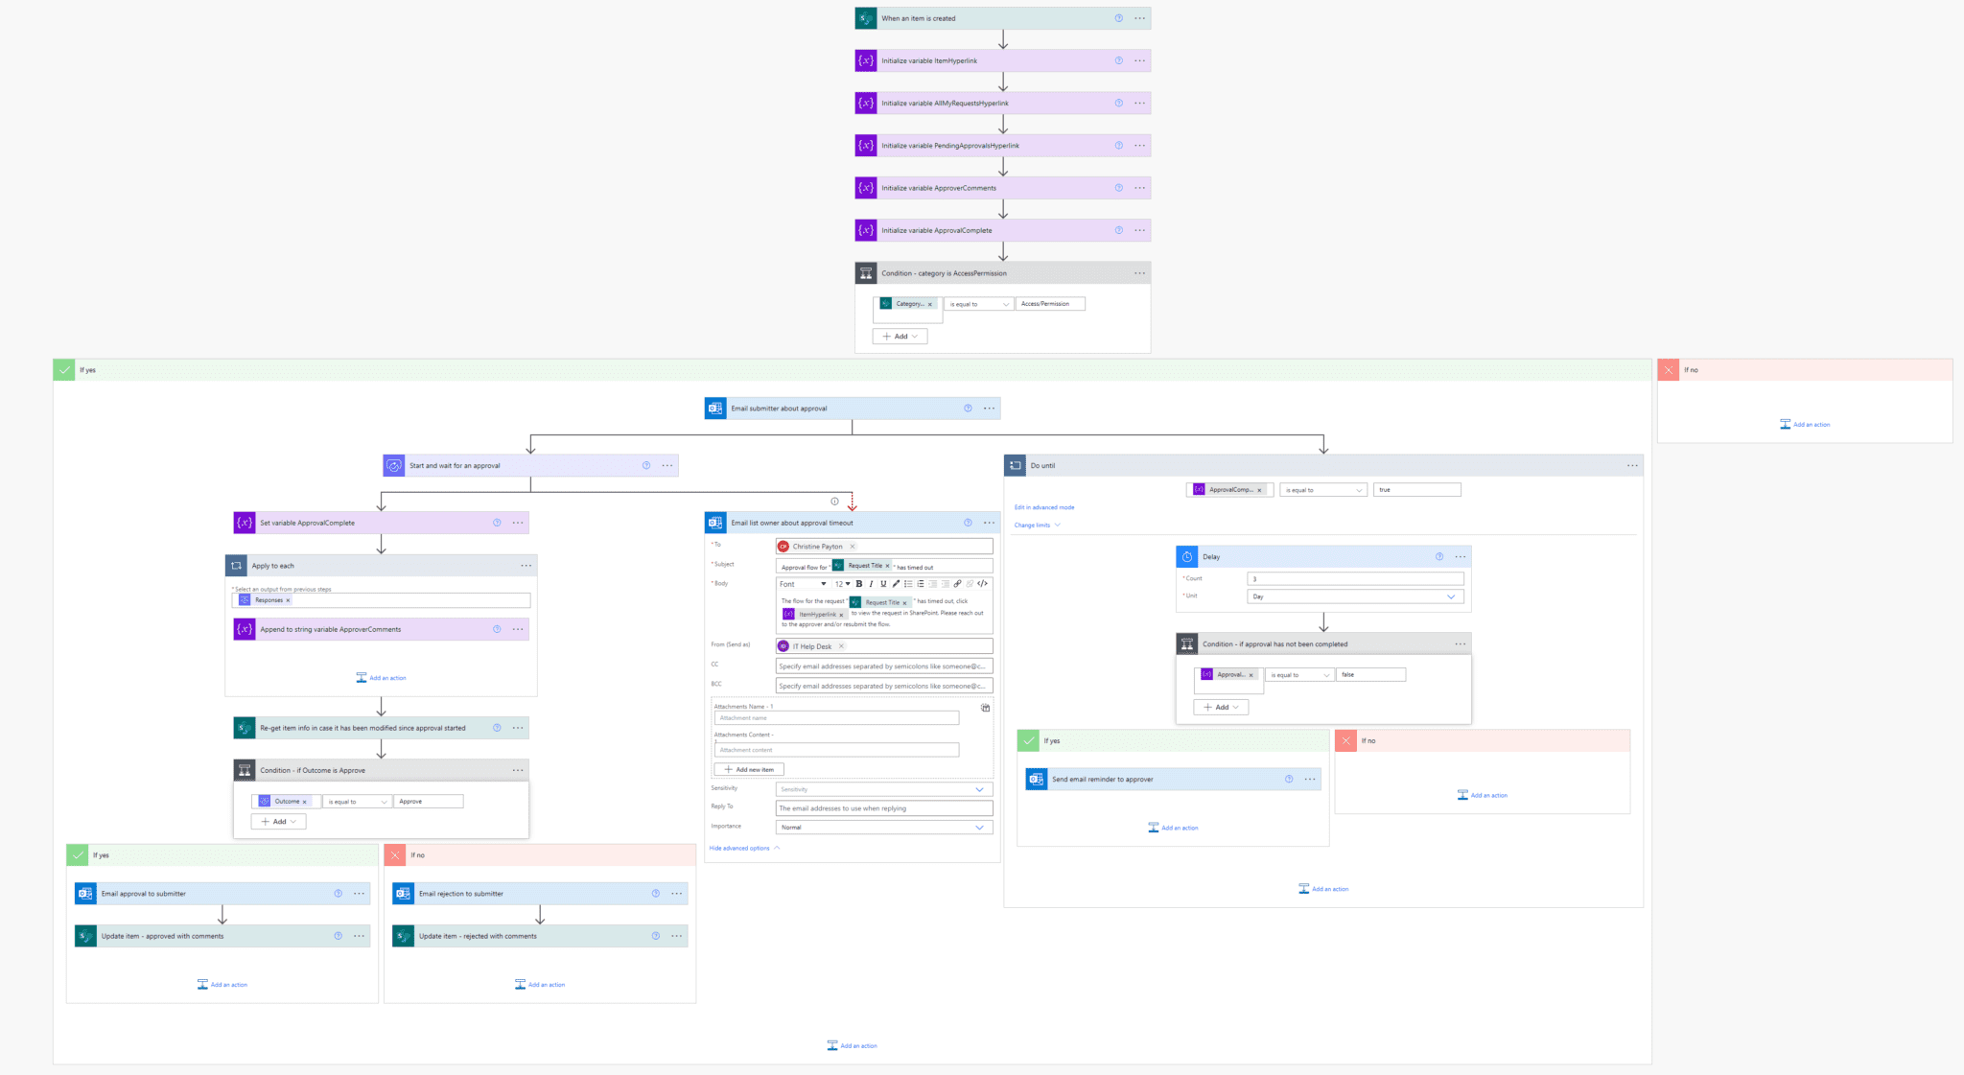Click the condition icon for category is AccessPermission
The height and width of the screenshot is (1075, 1964).
coord(866,273)
